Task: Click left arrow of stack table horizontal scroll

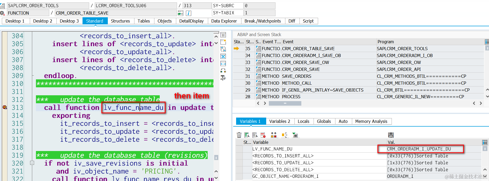Action: [x=258, y=103]
